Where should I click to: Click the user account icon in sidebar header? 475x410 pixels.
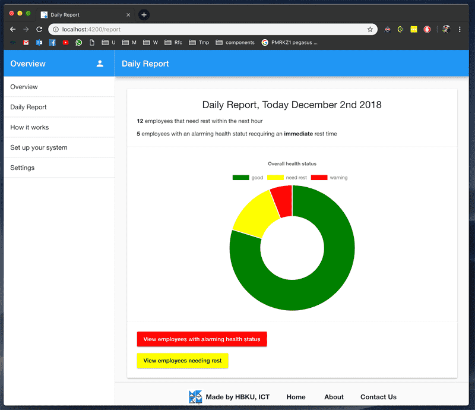pyautogui.click(x=100, y=64)
